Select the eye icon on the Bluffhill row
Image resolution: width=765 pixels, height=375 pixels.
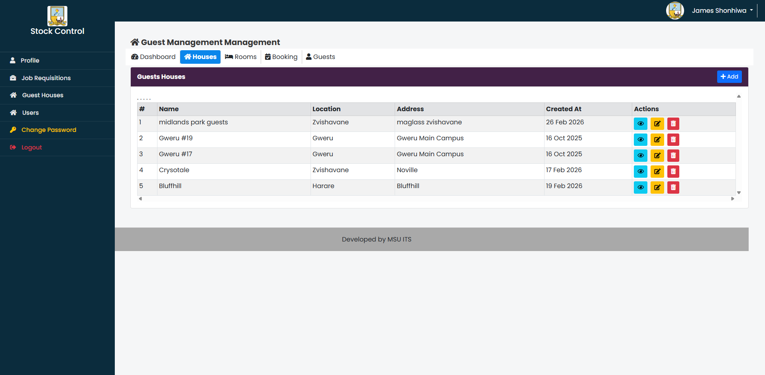click(640, 187)
